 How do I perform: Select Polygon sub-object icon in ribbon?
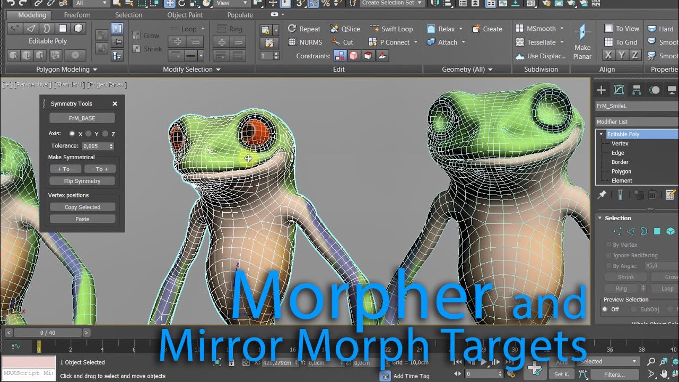coord(63,28)
